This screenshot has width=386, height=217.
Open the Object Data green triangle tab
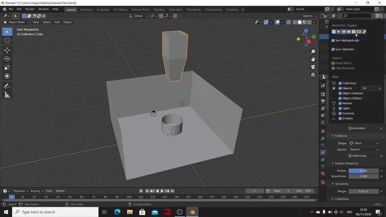tap(323, 166)
